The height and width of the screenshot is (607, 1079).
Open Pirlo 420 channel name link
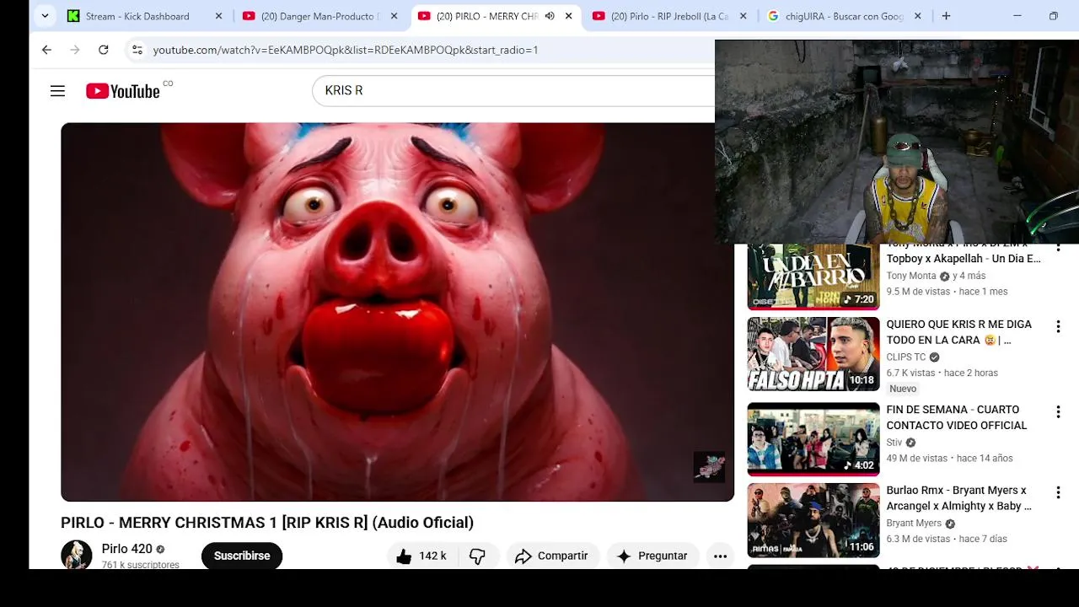pyautogui.click(x=127, y=549)
